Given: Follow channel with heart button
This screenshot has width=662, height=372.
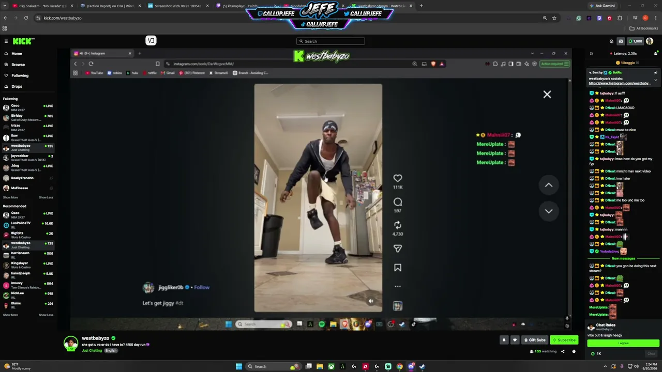Looking at the screenshot, I should [x=515, y=340].
